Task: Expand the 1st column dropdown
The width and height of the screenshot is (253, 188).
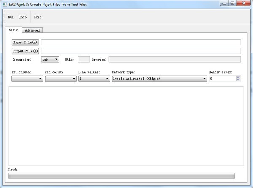Action: coord(27,79)
